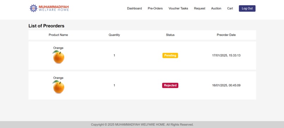Viewport: 284px width, 128px height.
Task: Select the Request nav item
Action: (x=199, y=8)
